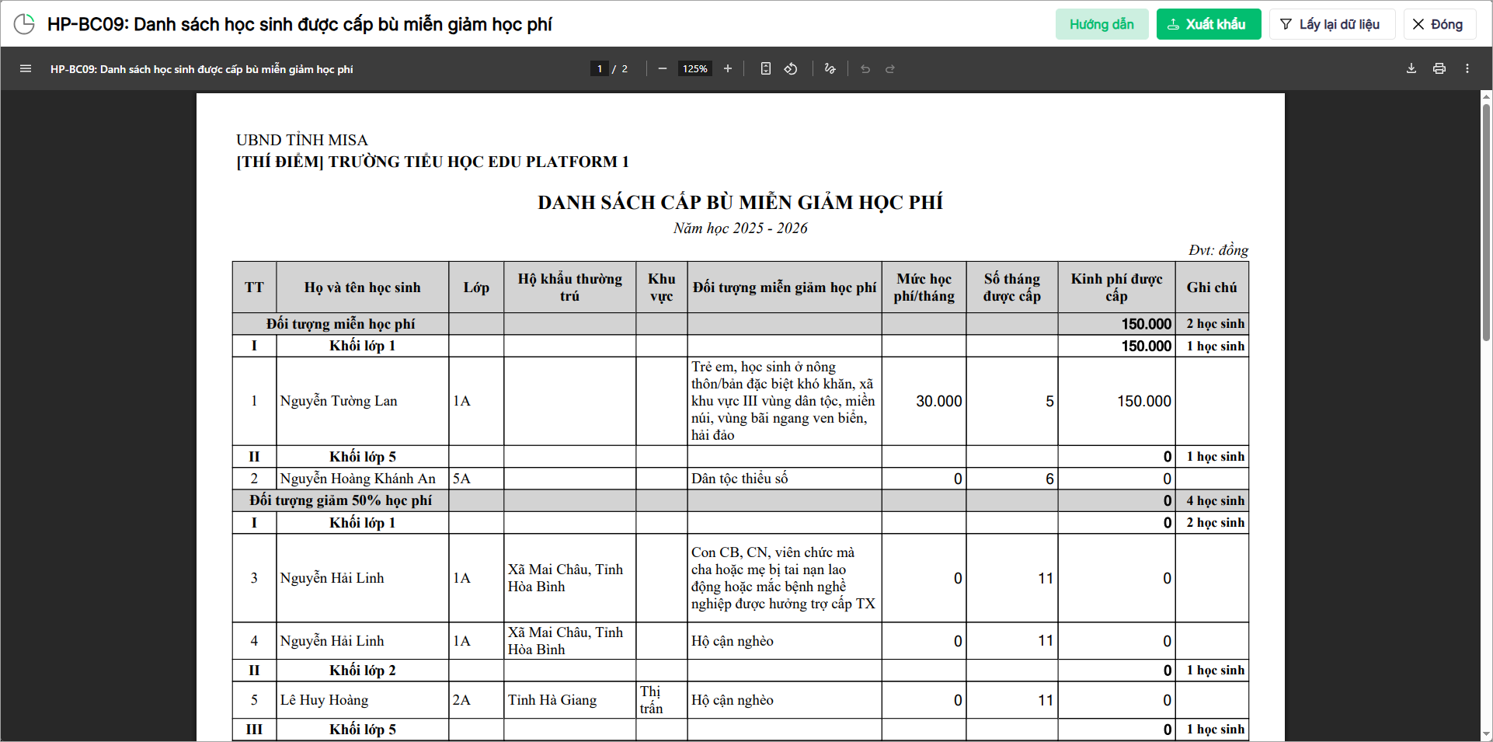Viewport: 1493px width, 742px height.
Task: Click the Khối lớp 2 group row
Action: click(740, 671)
